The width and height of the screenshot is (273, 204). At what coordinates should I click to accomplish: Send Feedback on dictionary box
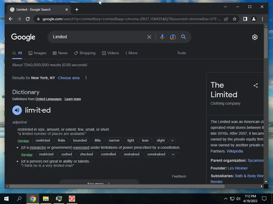tap(179, 176)
